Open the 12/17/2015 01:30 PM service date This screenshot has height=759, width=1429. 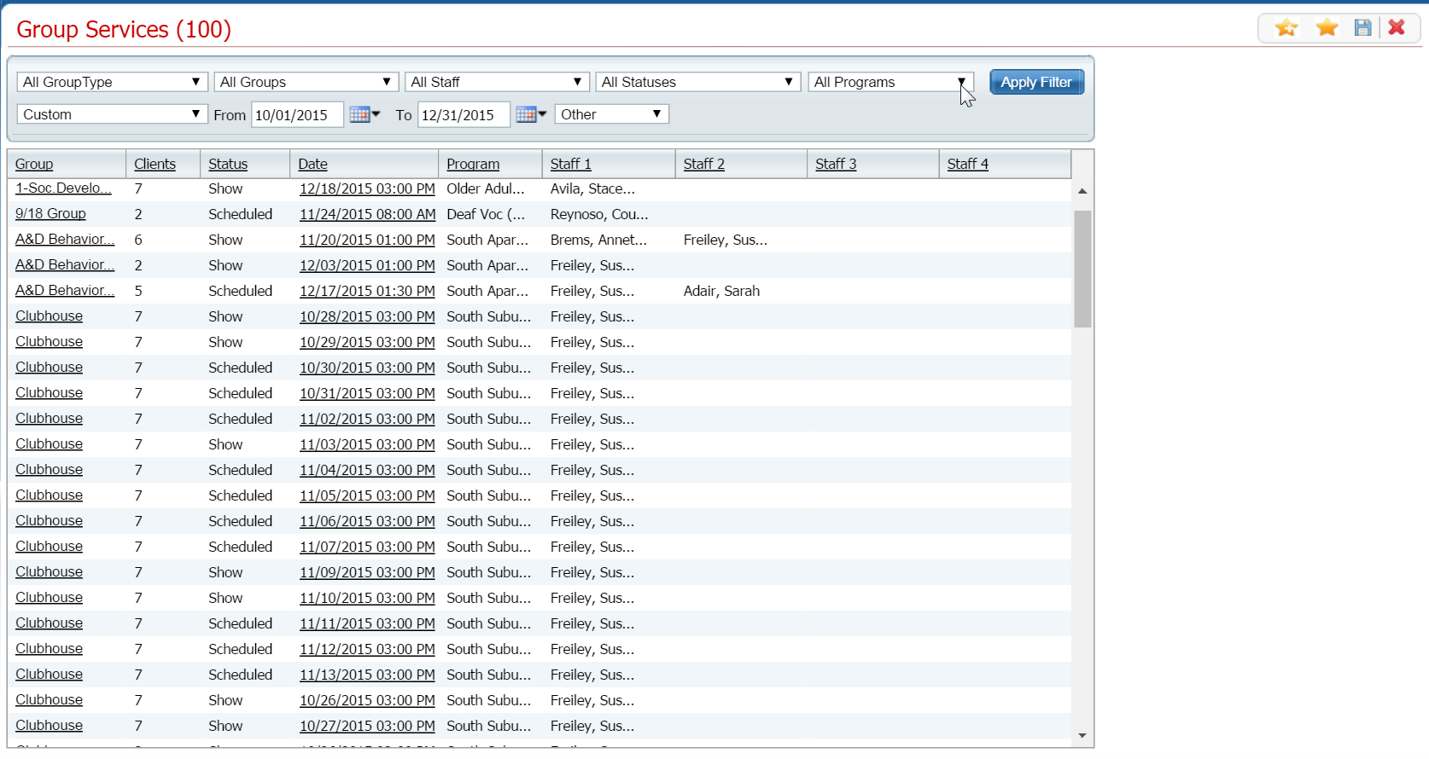(x=367, y=291)
